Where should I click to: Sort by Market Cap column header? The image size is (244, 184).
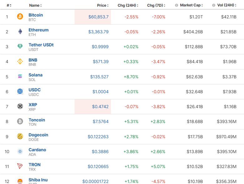(x=191, y=5)
